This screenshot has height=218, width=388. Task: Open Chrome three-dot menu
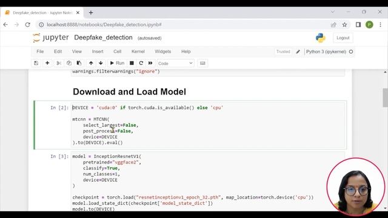(380, 25)
